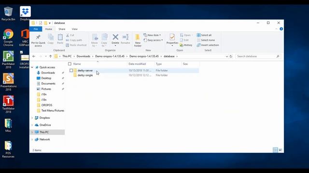Expand the address bar history dropdown

click(x=227, y=56)
